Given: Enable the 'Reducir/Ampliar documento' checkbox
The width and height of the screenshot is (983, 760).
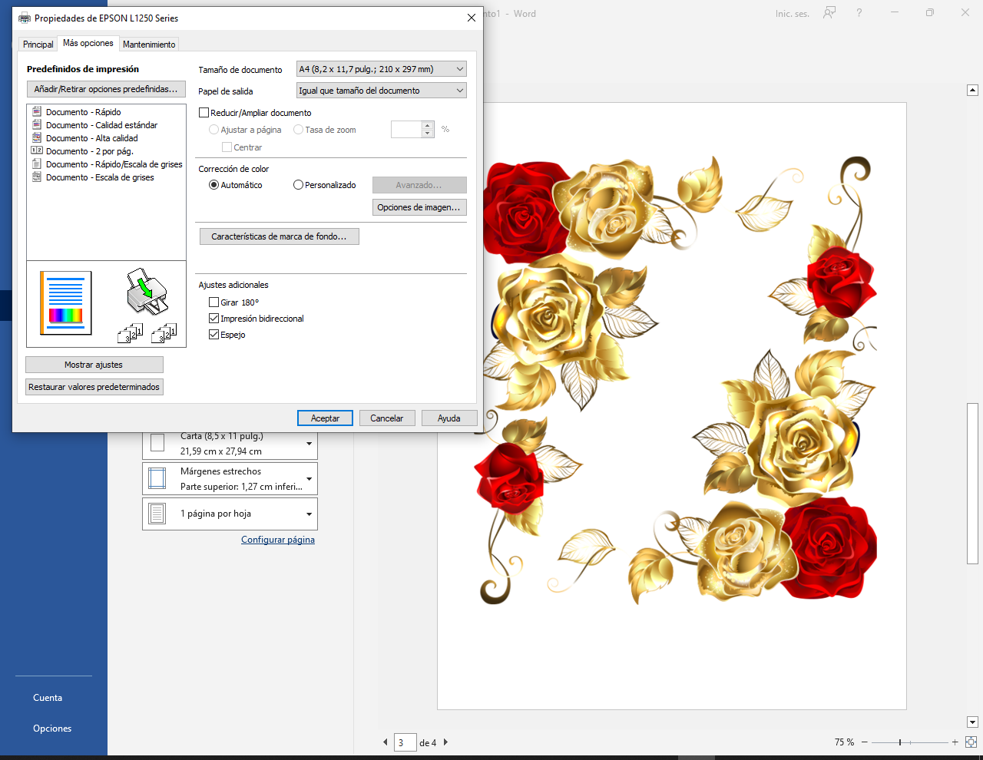Looking at the screenshot, I should 204,112.
